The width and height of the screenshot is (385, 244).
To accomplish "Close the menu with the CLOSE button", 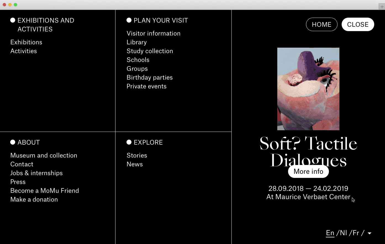I will (x=358, y=25).
